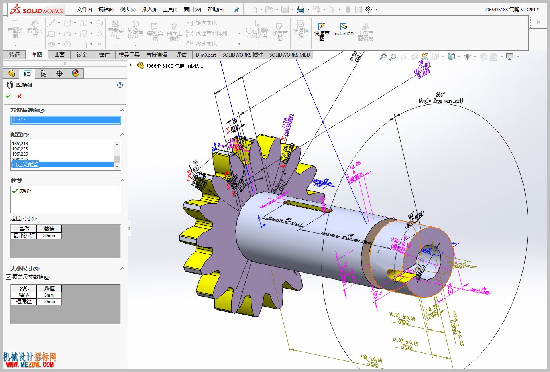Image resolution: width=550 pixels, height=372 pixels.
Task: Click the Zoom to Area icon
Action: pos(393,57)
